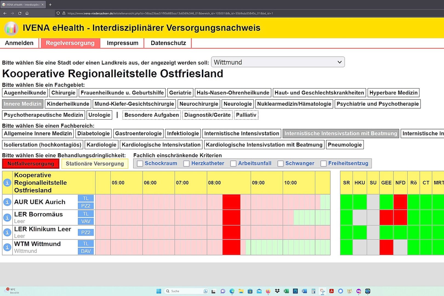The height and width of the screenshot is (296, 444).
Task: Switch to Anmelden tab
Action: point(19,43)
